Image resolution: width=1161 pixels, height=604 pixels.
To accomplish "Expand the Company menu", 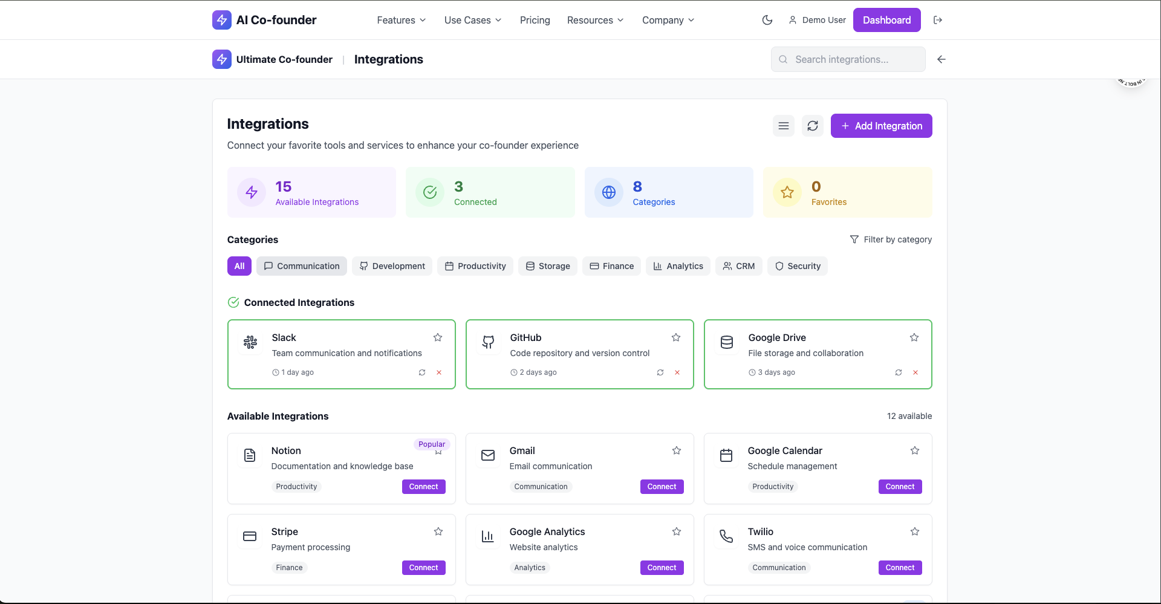I will pos(668,20).
